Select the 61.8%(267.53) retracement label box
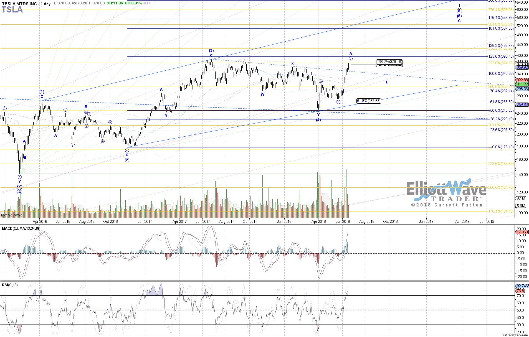Image resolution: width=529 pixels, height=337 pixels. pos(368,101)
